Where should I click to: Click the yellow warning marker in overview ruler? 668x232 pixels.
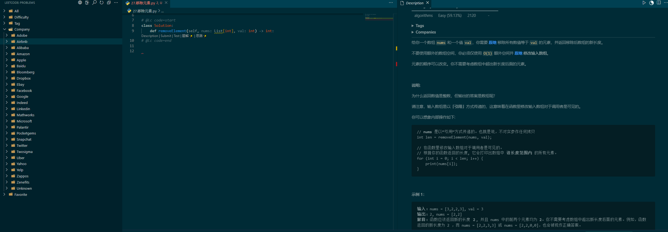pos(396,48)
